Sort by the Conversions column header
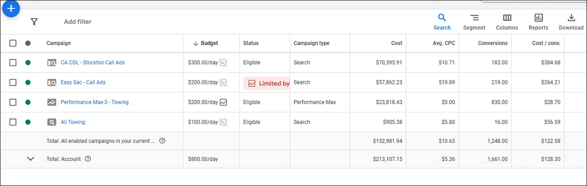This screenshot has width=587, height=186. coord(493,43)
